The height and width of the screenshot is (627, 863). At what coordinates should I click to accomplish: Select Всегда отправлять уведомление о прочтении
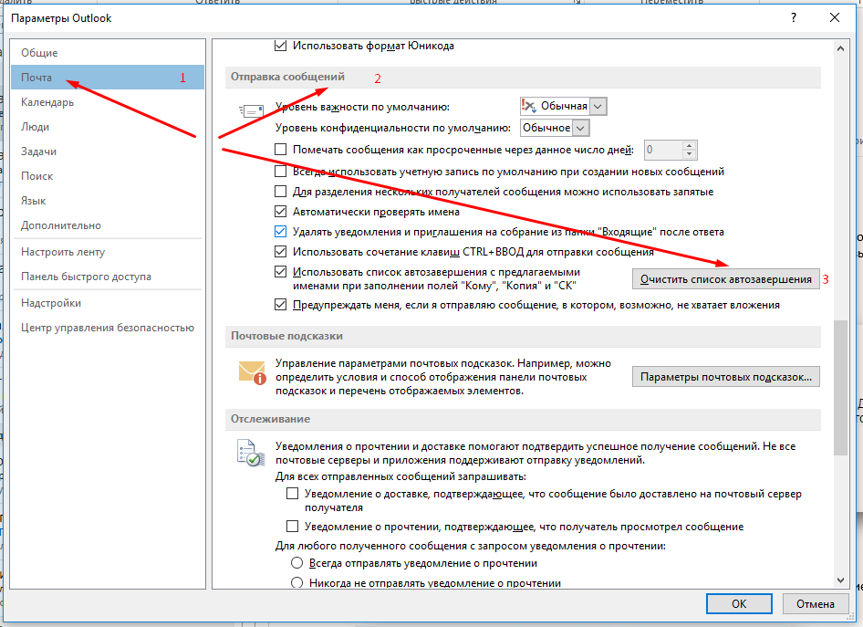coord(297,563)
